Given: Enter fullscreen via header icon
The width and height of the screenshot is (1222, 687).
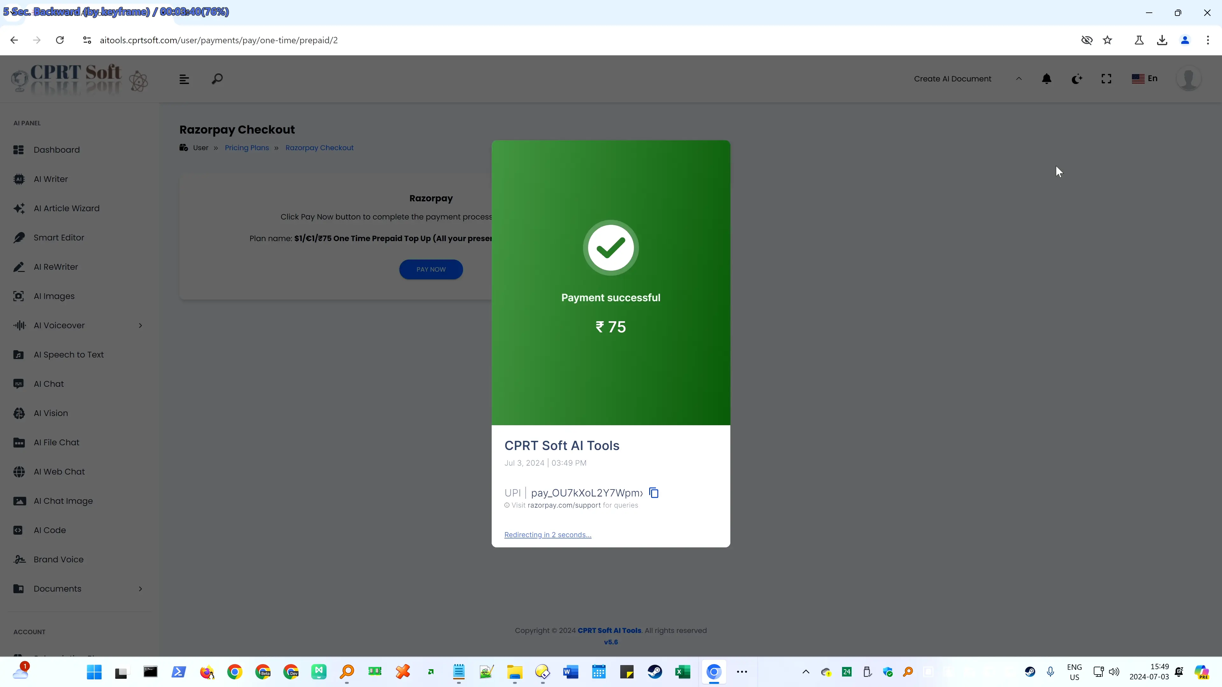Looking at the screenshot, I should (1106, 79).
